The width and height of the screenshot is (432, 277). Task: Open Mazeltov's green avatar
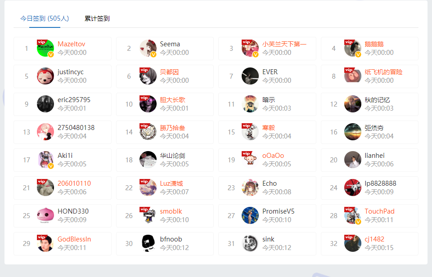tap(45, 48)
